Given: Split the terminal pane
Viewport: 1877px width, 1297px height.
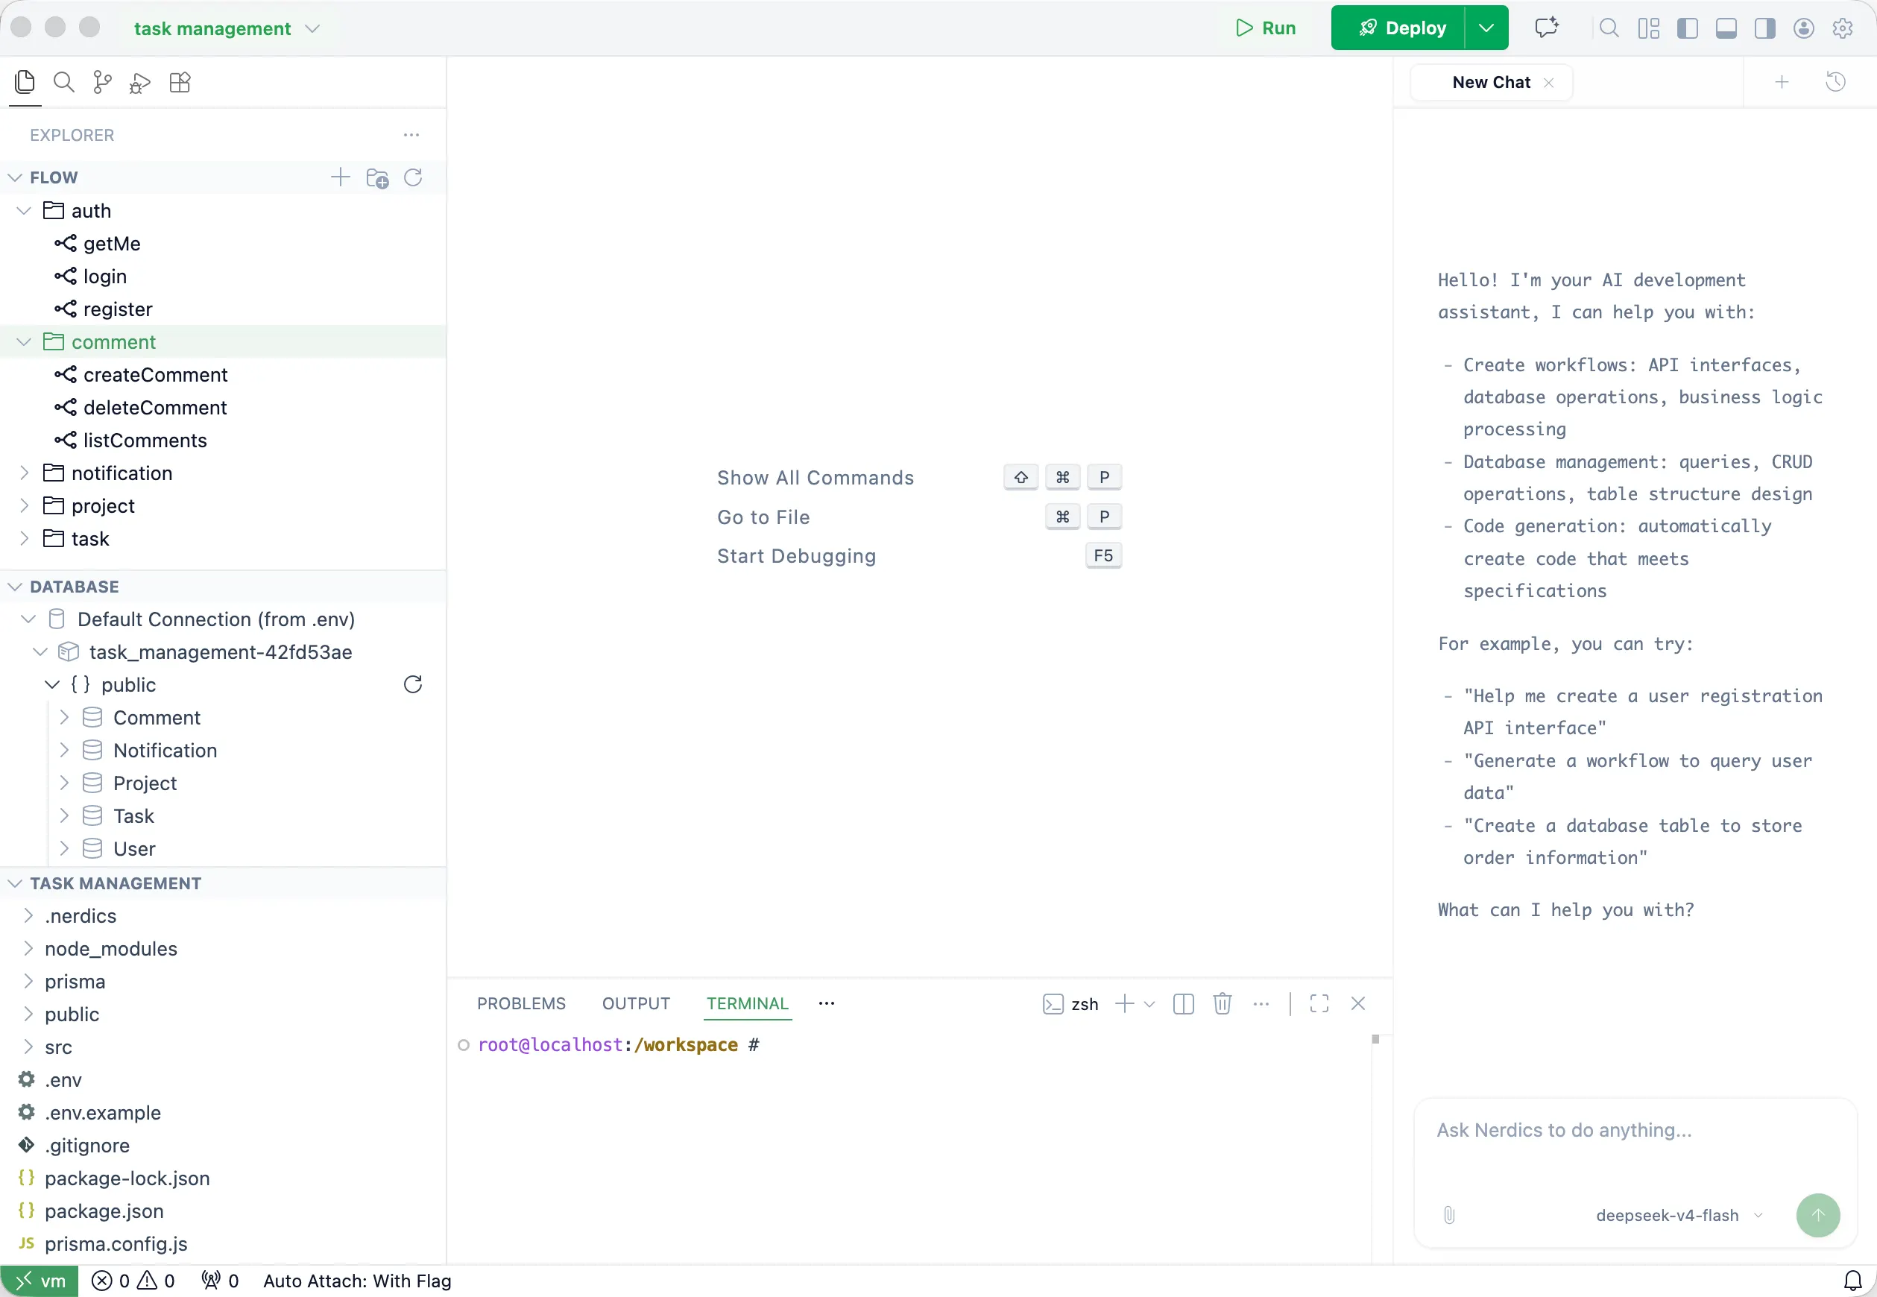Looking at the screenshot, I should coord(1184,1003).
